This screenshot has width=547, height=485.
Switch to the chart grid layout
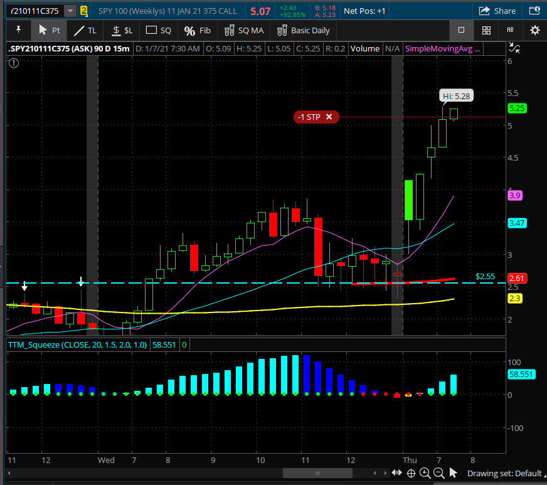486,30
